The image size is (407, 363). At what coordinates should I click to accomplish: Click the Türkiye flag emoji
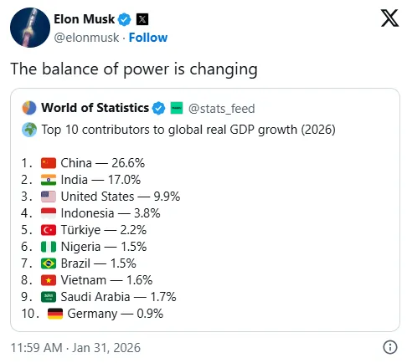(x=49, y=230)
